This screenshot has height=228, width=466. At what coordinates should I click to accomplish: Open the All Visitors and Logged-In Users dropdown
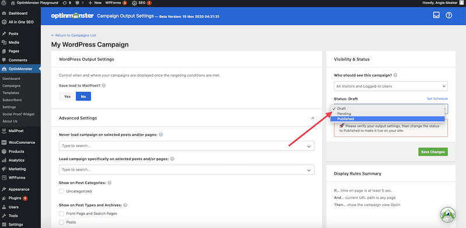pyautogui.click(x=390, y=86)
